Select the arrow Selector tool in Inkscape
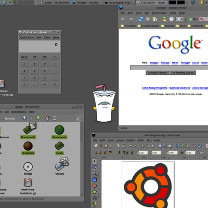This screenshot has width=208, height=208. pyautogui.click(x=95, y=161)
